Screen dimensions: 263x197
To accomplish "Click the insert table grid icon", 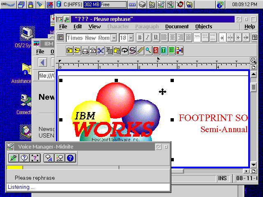I will tap(255, 37).
